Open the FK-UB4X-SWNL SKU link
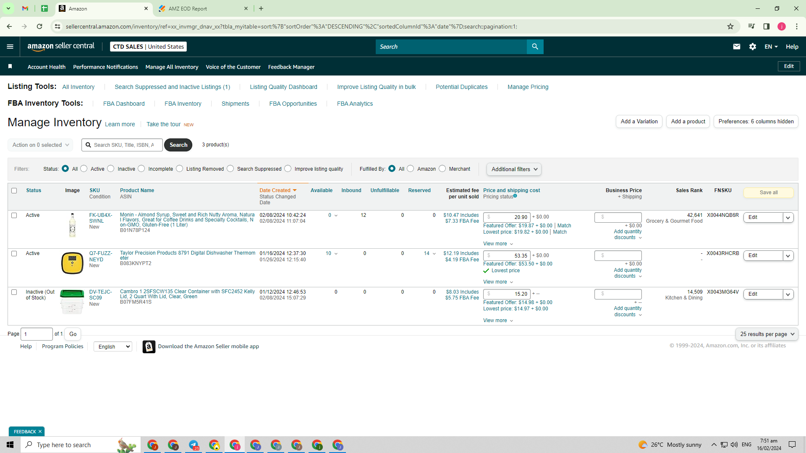Image resolution: width=806 pixels, height=453 pixels. (101, 218)
